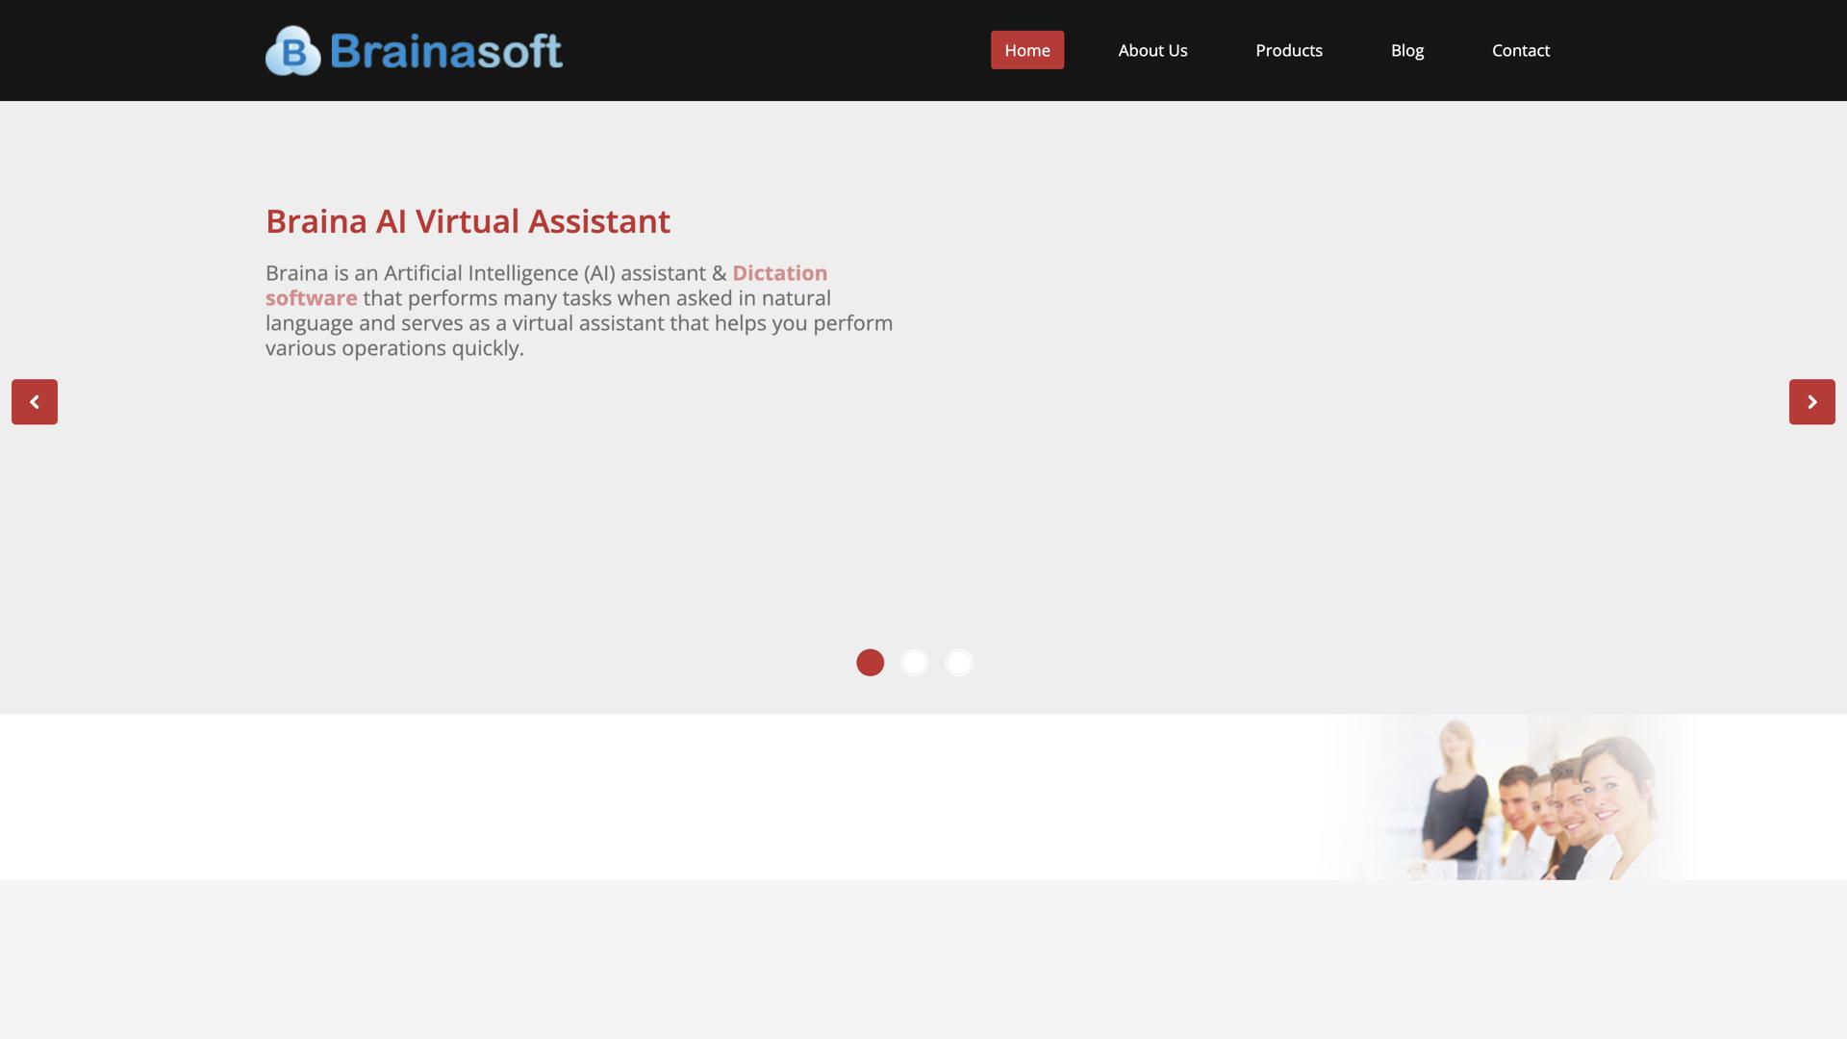Switch to the second slide dot
This screenshot has width=1847, height=1039.
click(x=914, y=663)
